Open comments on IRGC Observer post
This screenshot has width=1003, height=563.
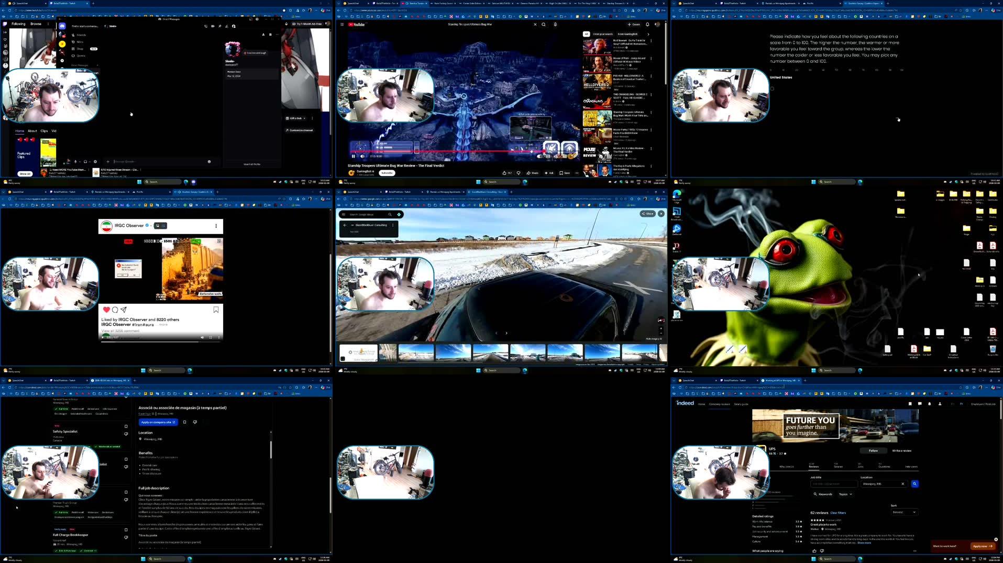pos(115,310)
